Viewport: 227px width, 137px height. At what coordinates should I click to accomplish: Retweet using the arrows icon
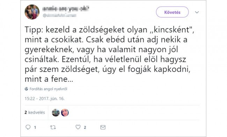53,127
